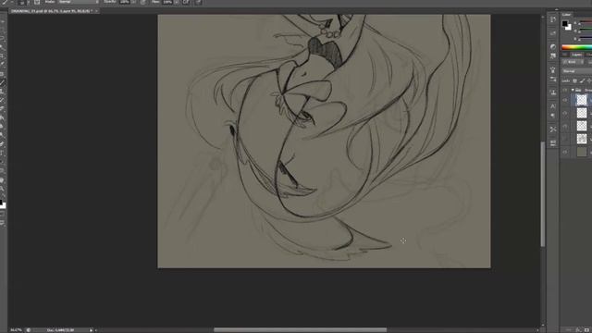
Task: Click the toolbox foreground color square
Action: [1, 202]
